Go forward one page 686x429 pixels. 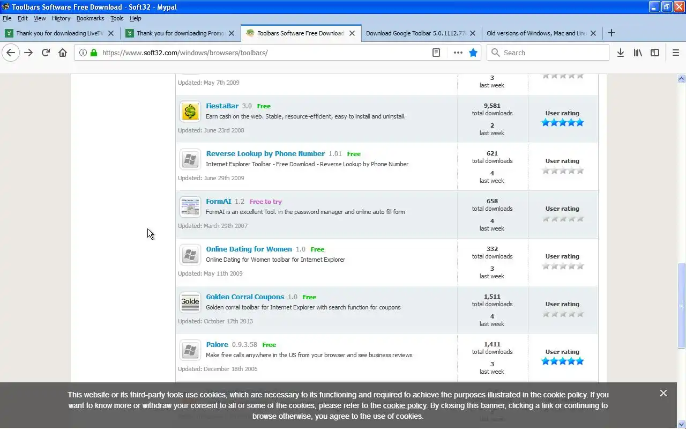tap(28, 53)
